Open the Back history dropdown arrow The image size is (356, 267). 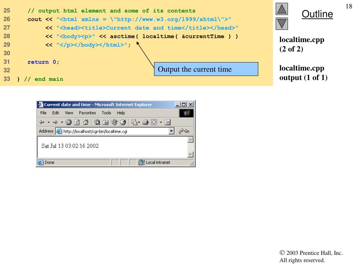tap(49, 122)
